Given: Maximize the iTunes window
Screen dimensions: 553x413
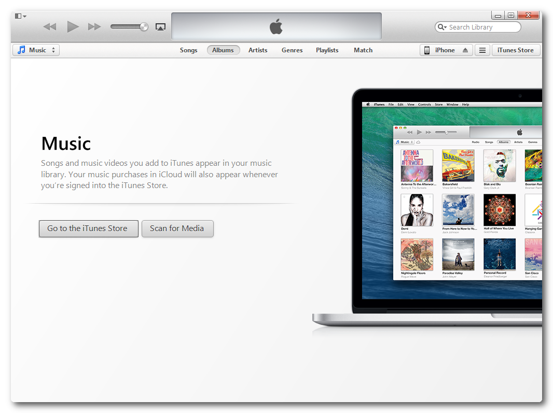Looking at the screenshot, I should pos(510,15).
